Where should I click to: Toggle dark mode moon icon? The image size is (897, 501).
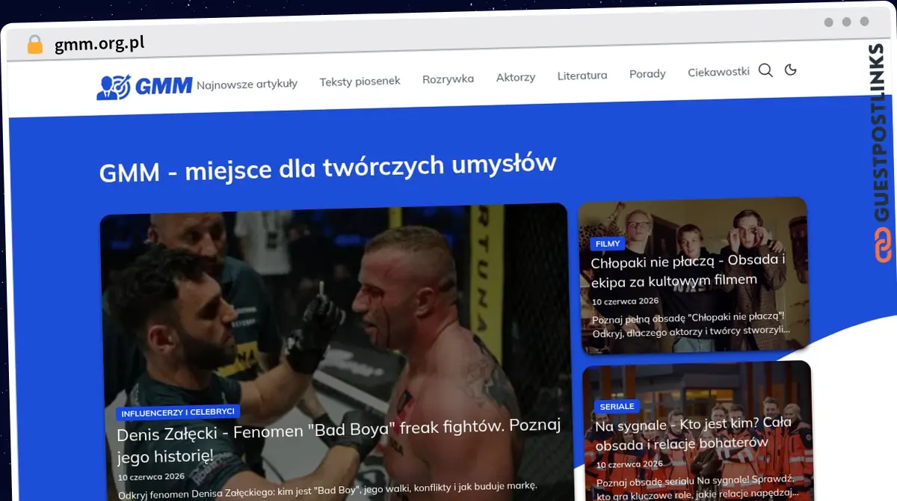790,70
